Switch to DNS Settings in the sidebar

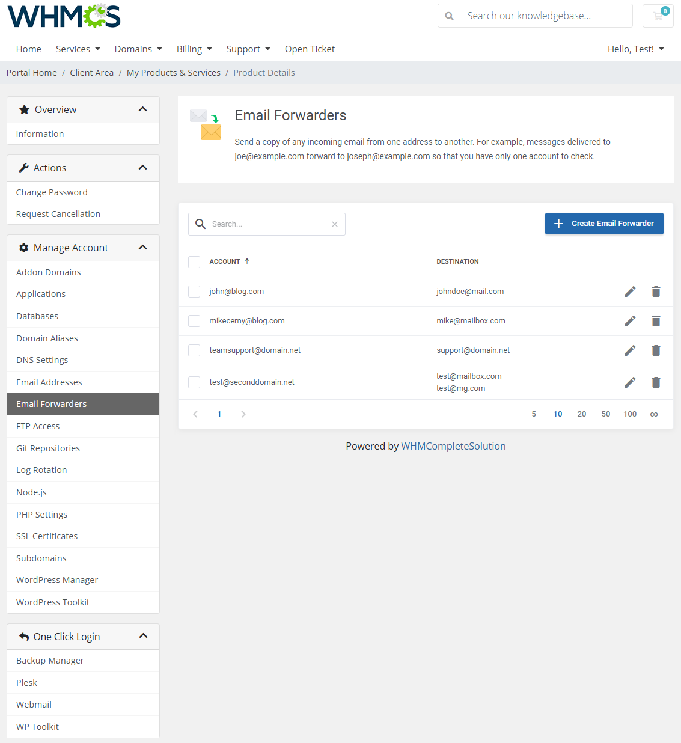[41, 359]
